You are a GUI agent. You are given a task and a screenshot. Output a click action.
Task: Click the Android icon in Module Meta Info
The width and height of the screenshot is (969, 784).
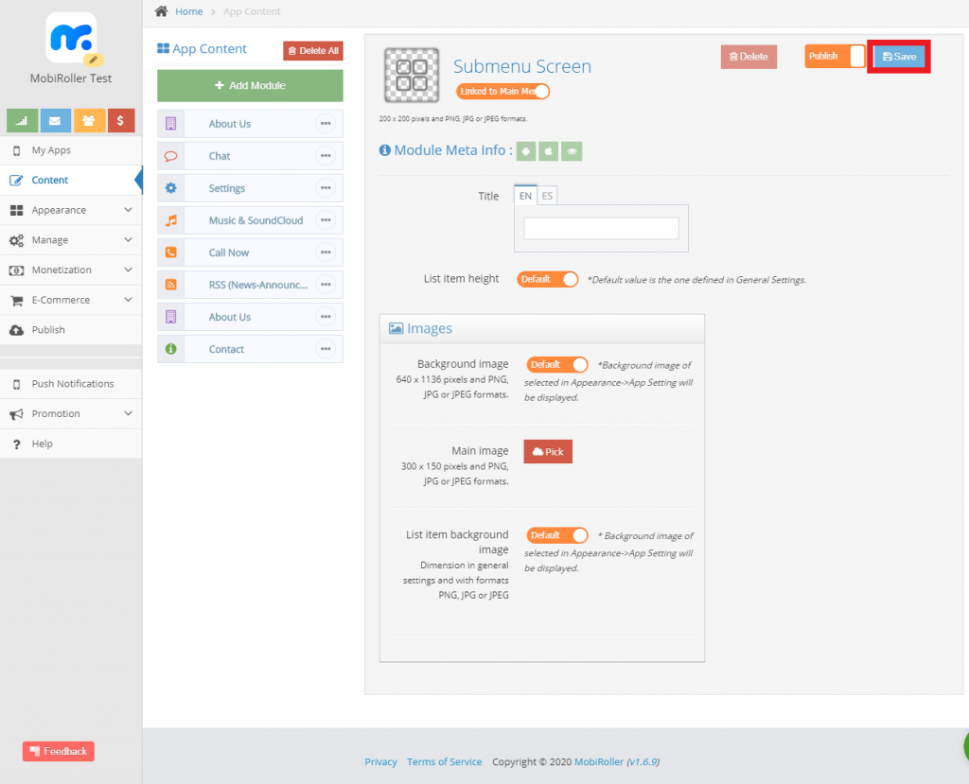point(526,150)
